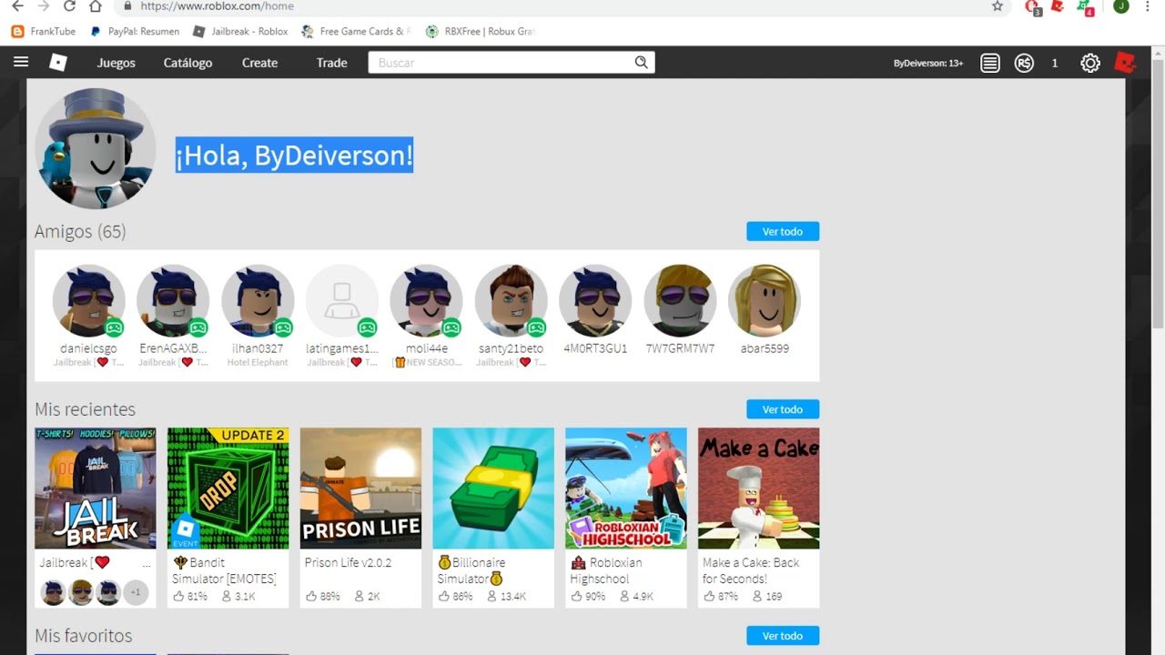This screenshot has width=1165, height=655.
Task: Click the search magnifier icon
Action: [x=642, y=63]
